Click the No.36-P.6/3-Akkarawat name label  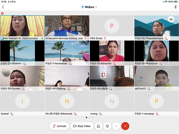point(59,114)
